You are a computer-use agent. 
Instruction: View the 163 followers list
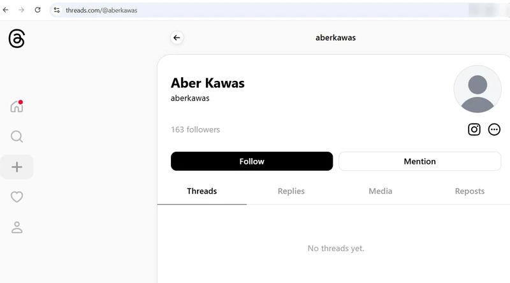(195, 129)
